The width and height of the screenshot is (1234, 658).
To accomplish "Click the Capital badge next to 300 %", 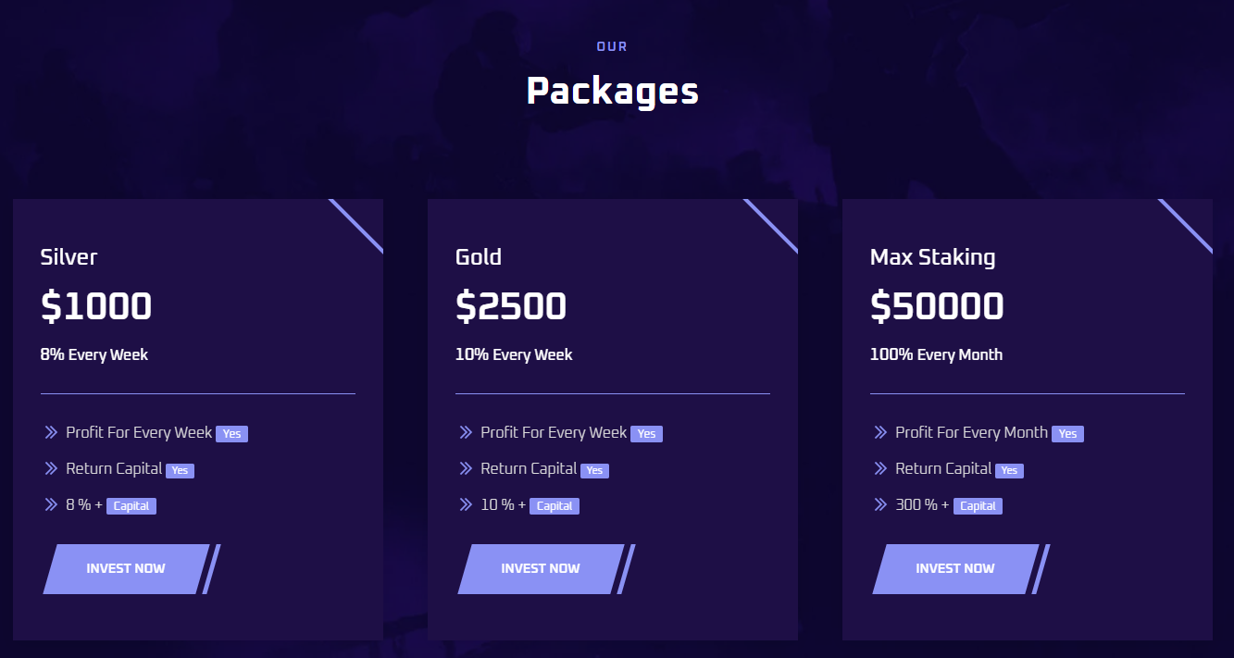I will click(x=978, y=506).
